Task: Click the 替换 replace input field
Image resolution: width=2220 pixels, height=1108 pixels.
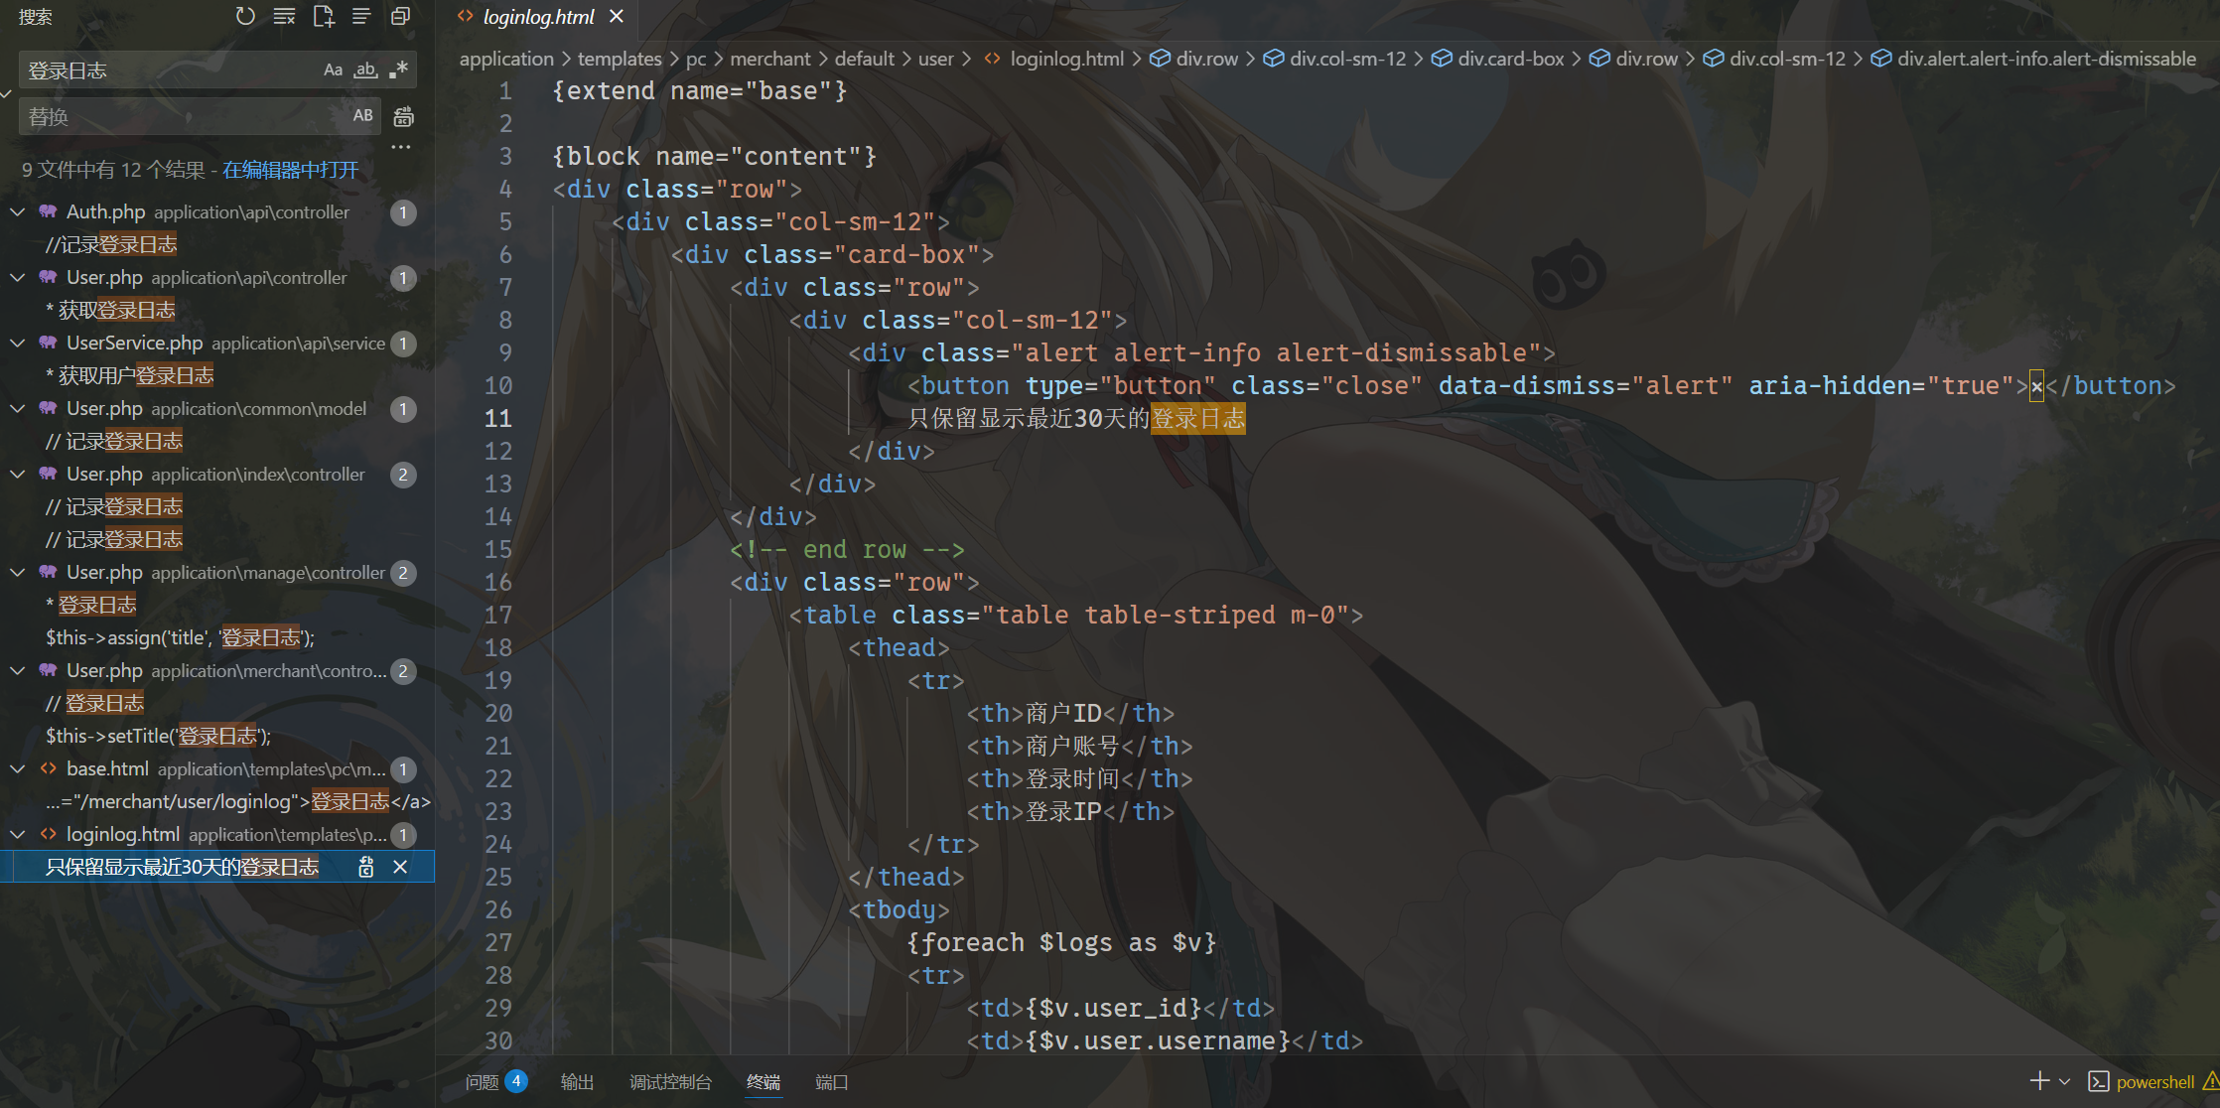Action: pyautogui.click(x=179, y=117)
